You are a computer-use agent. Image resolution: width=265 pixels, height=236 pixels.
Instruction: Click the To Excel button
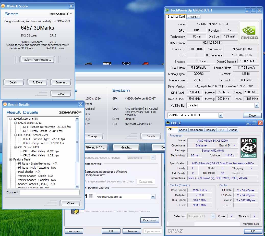point(37,82)
